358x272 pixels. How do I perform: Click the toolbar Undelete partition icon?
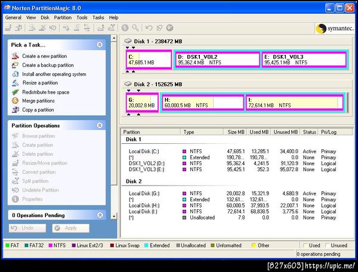point(53,28)
